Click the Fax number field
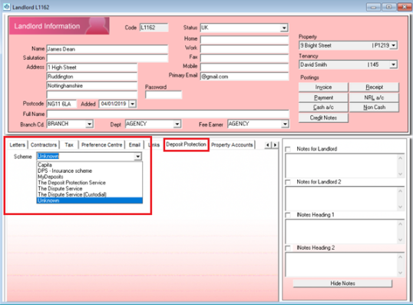 click(x=244, y=58)
